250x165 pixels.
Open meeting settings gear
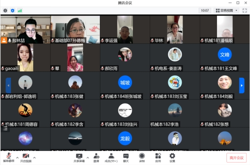coord(172,158)
